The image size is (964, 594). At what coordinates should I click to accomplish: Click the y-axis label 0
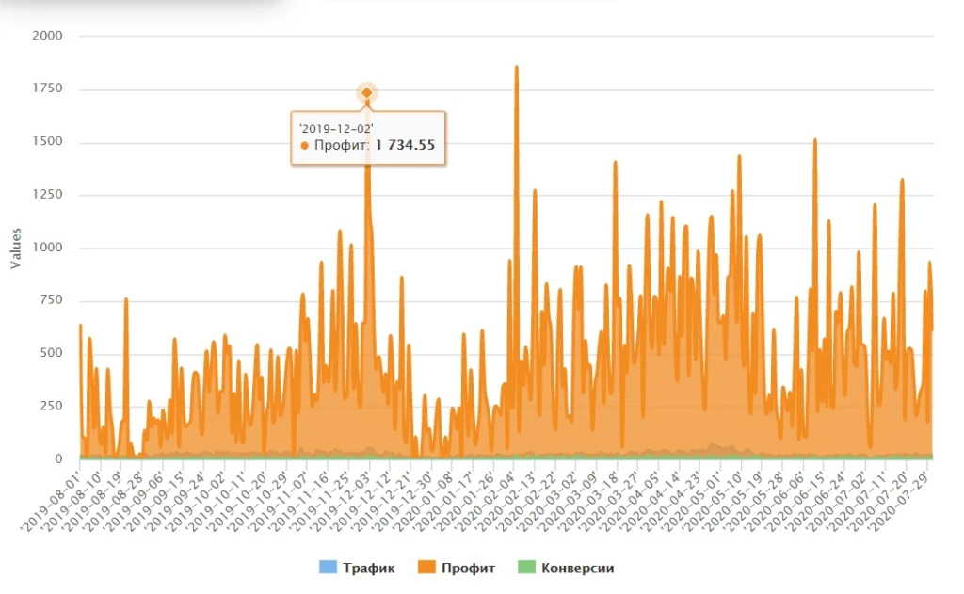[x=58, y=458]
